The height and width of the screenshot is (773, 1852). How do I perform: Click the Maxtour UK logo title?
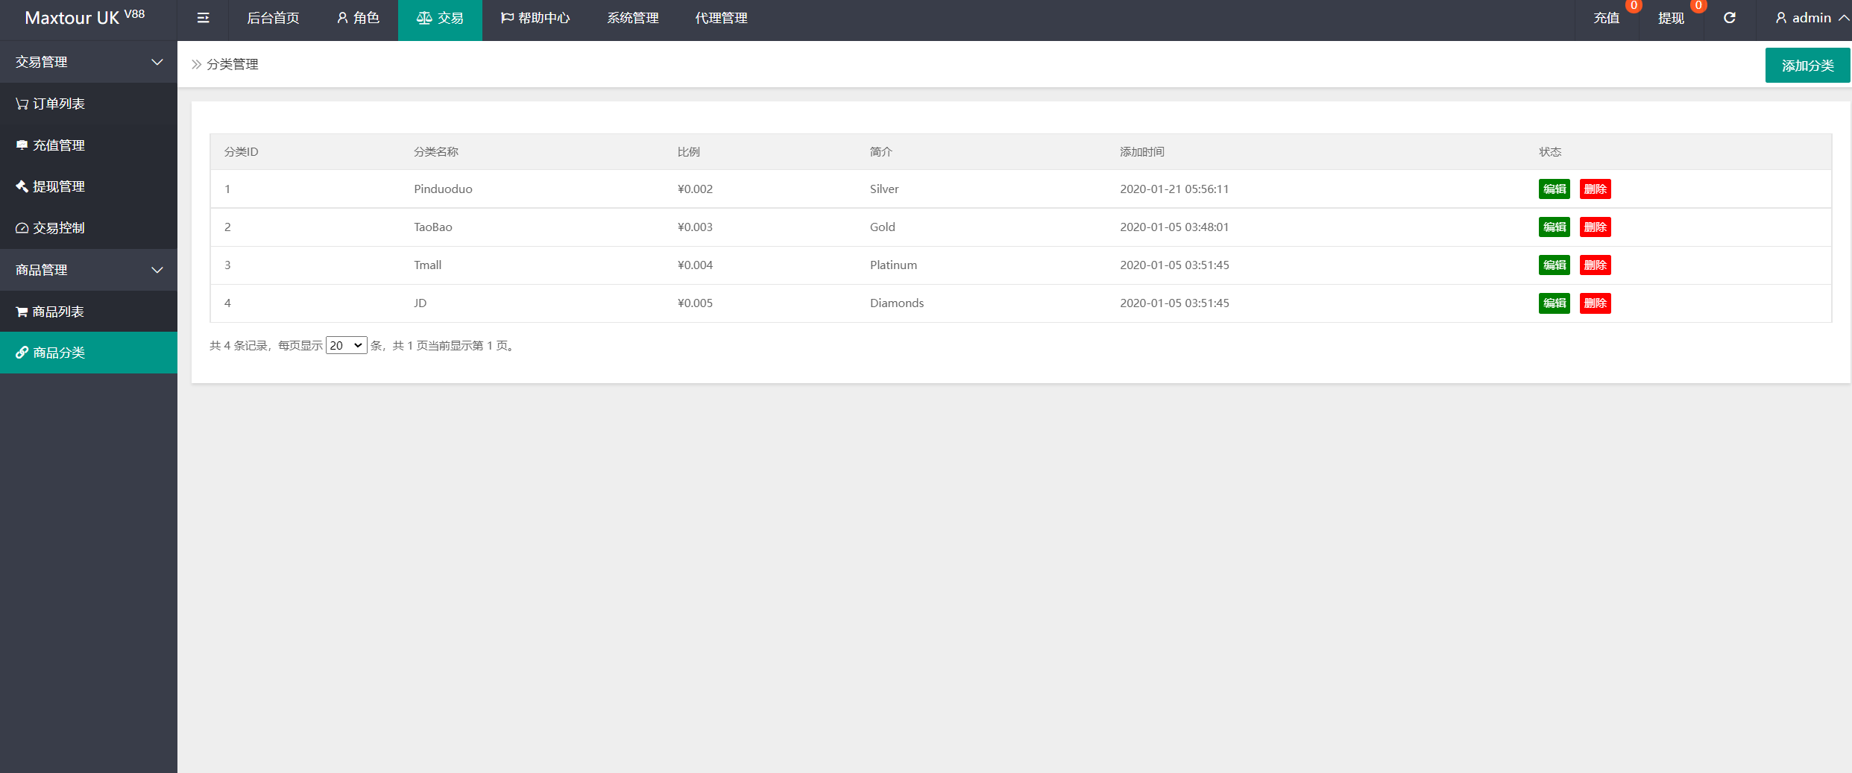point(84,18)
